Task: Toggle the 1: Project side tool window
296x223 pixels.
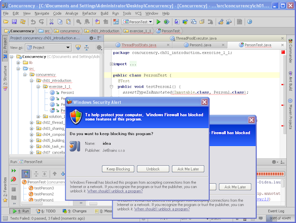Action: click(x=5, y=48)
